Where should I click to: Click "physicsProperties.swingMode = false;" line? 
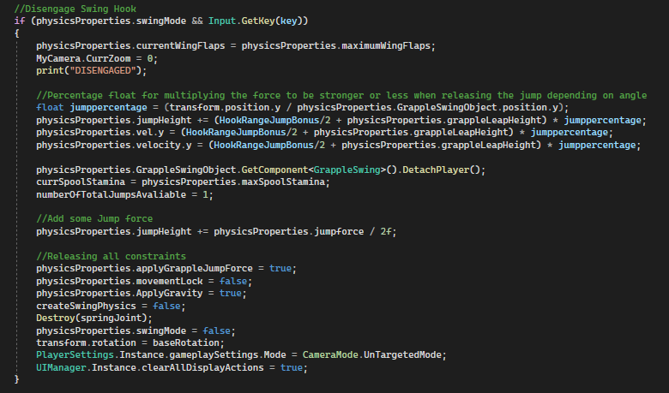136,330
